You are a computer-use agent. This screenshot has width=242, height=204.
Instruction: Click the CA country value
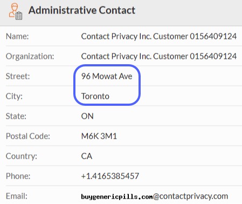pyautogui.click(x=87, y=156)
